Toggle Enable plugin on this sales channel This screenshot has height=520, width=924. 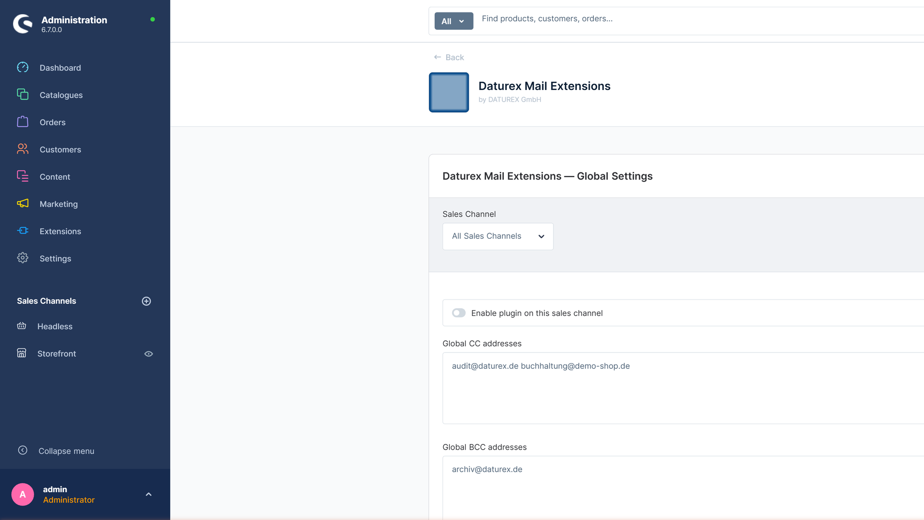459,313
